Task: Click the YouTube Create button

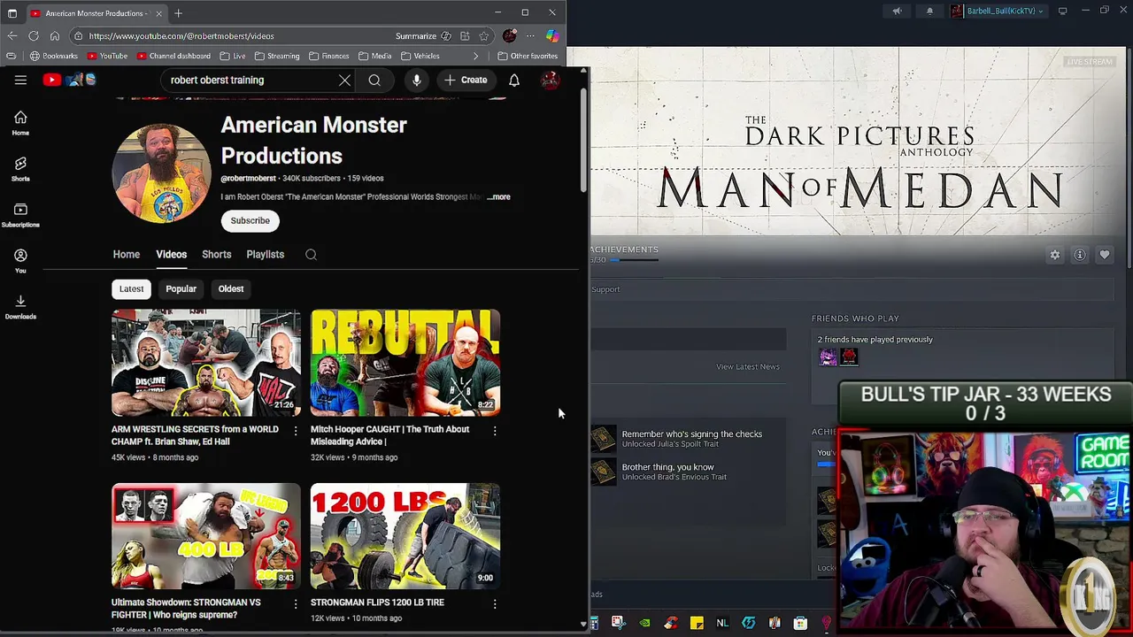Action: click(x=466, y=81)
